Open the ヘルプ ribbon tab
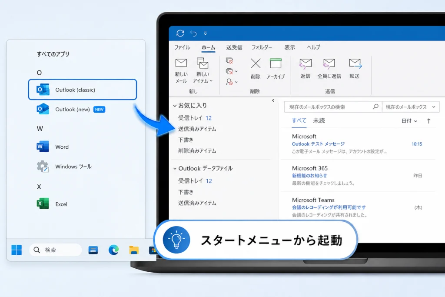The height and width of the screenshot is (297, 445). (x=313, y=47)
